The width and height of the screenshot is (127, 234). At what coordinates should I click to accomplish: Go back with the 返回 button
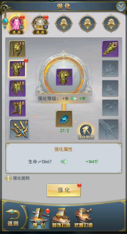(x=13, y=218)
